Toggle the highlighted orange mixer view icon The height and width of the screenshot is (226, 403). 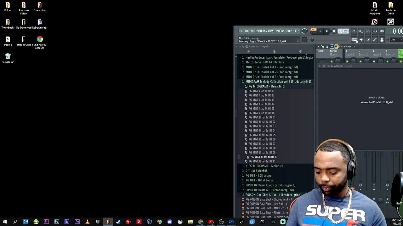coord(336,46)
